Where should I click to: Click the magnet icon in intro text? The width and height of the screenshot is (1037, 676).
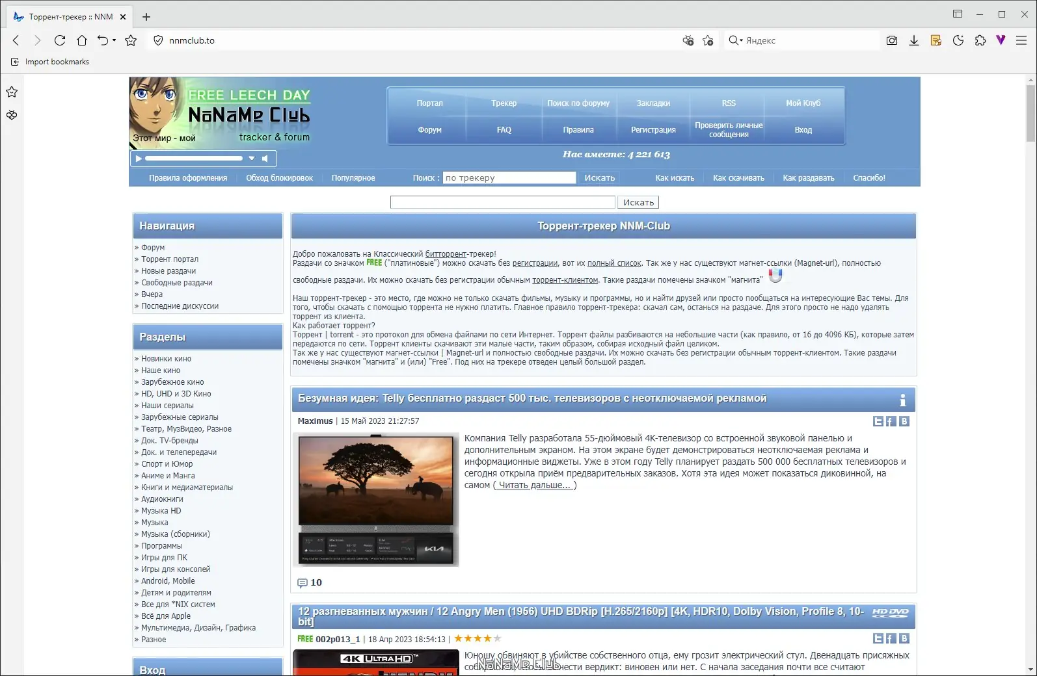click(775, 276)
